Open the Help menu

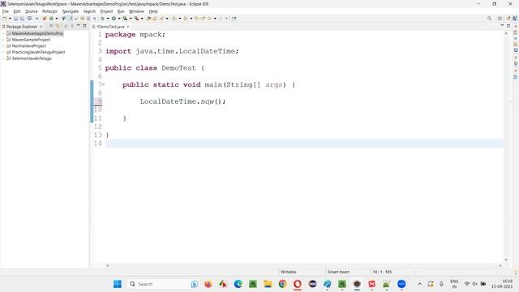click(153, 11)
